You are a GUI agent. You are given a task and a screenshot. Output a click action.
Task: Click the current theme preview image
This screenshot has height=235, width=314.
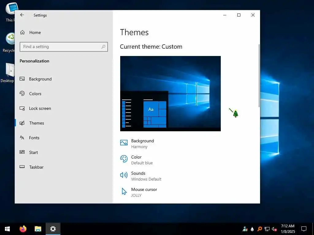tap(170, 94)
